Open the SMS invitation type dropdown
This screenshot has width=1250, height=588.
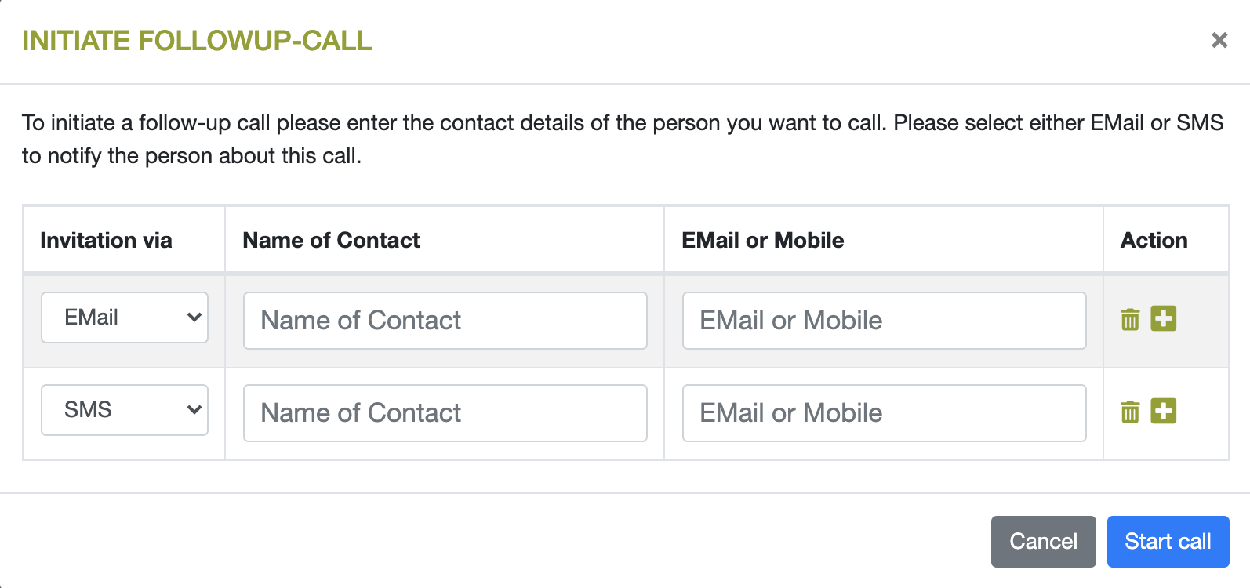pos(124,410)
